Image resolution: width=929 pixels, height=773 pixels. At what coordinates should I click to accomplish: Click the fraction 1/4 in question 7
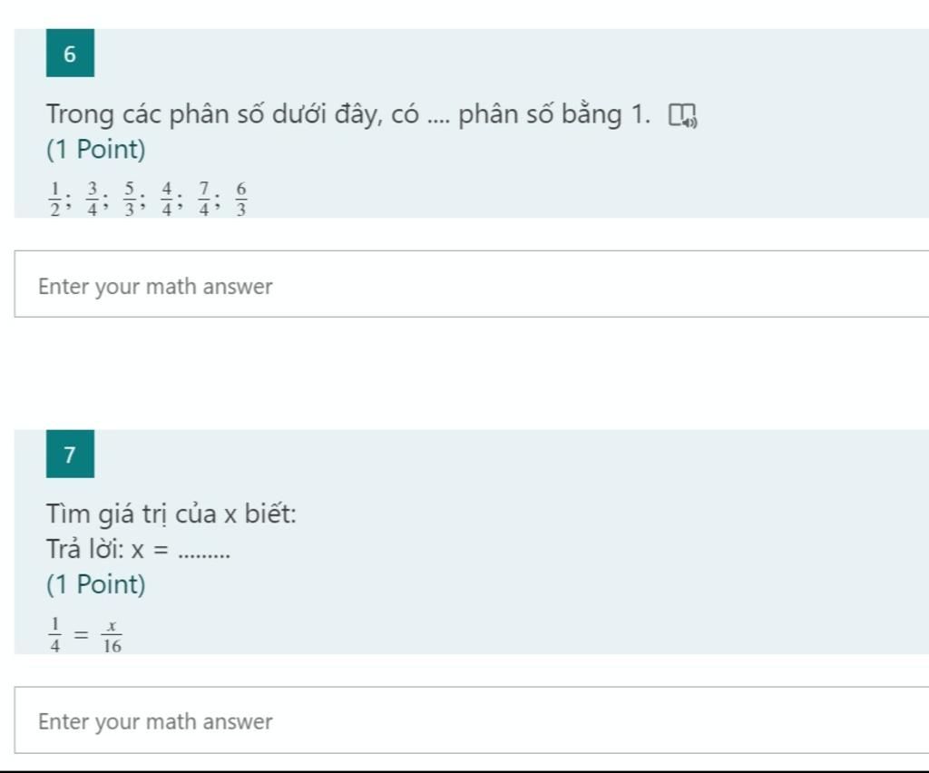[x=54, y=636]
